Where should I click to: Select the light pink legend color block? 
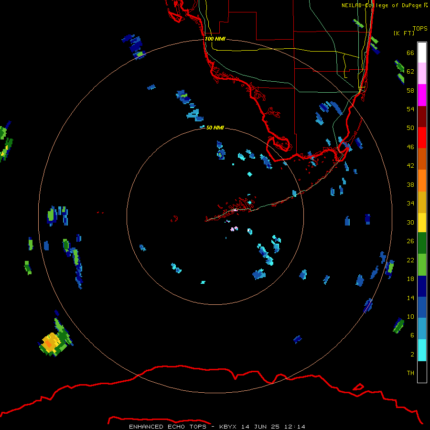coord(422,74)
